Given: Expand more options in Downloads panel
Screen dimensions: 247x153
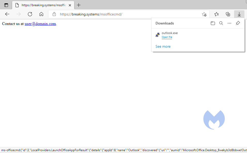Looking at the screenshot, I should pos(229,23).
